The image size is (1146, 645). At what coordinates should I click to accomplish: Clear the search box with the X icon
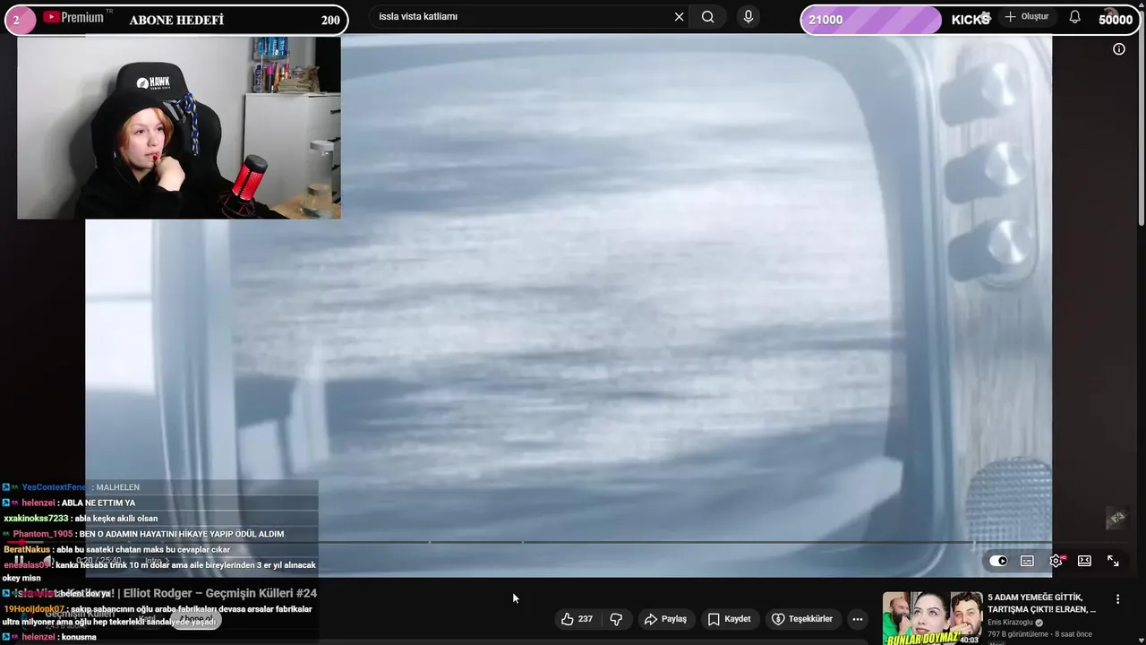coord(679,17)
